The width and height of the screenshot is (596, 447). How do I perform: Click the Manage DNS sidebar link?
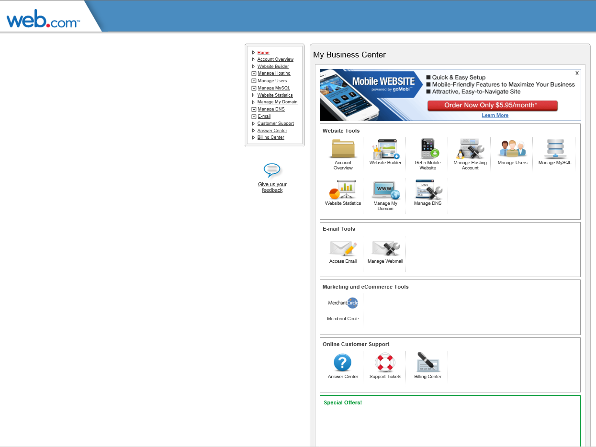(x=271, y=109)
